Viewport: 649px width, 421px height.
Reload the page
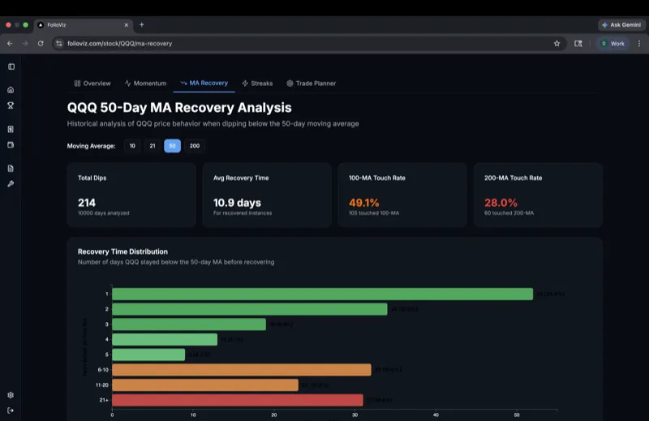click(x=41, y=44)
